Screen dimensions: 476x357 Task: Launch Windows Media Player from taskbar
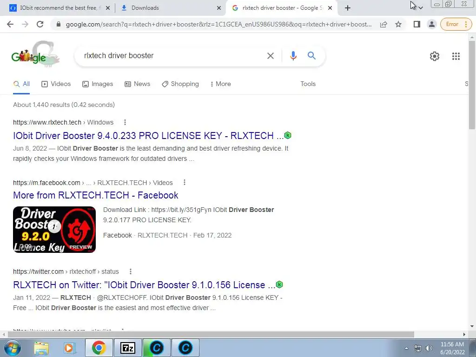(x=69, y=348)
